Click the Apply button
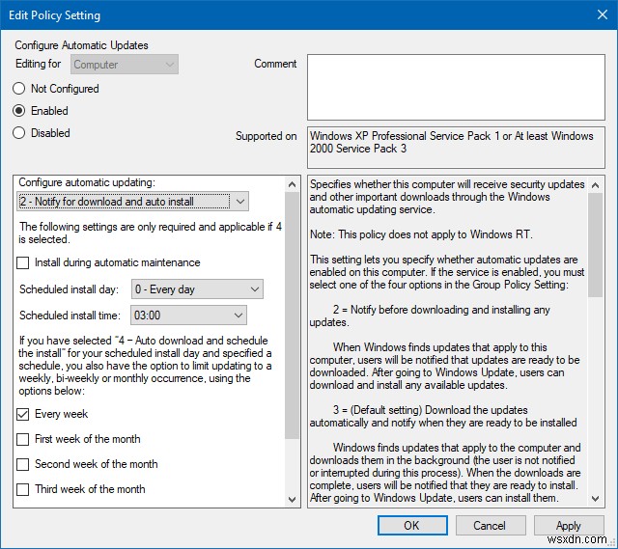 click(x=569, y=526)
